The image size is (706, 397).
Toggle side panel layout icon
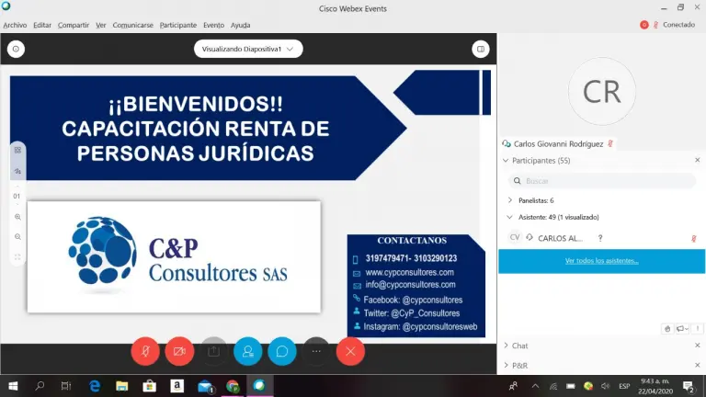pyautogui.click(x=480, y=49)
